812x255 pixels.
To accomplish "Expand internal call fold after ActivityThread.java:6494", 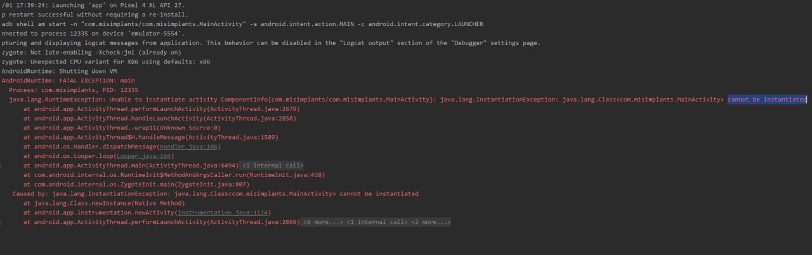I will (273, 166).
